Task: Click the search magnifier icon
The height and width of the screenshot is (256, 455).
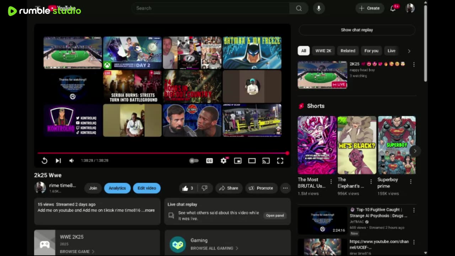Action: pos(299,8)
